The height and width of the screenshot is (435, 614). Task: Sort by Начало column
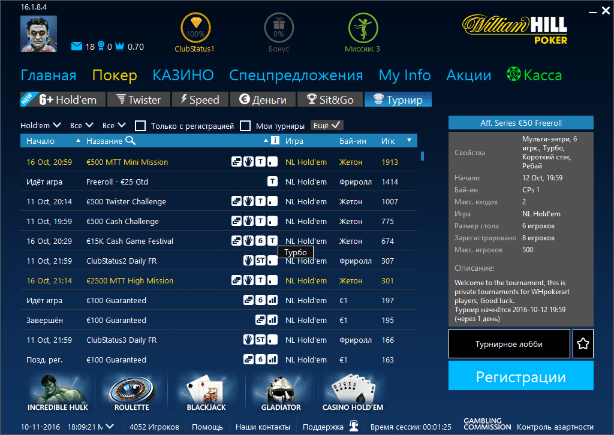(40, 141)
